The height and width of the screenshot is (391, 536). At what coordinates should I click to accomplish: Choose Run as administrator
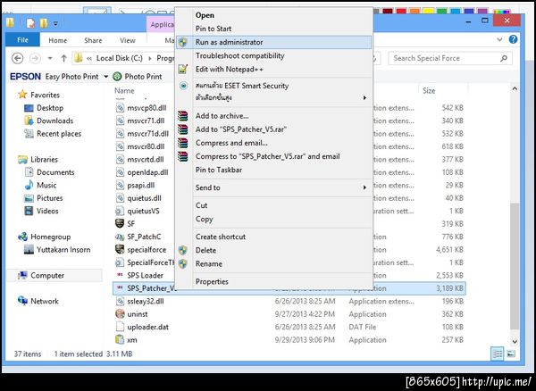274,42
